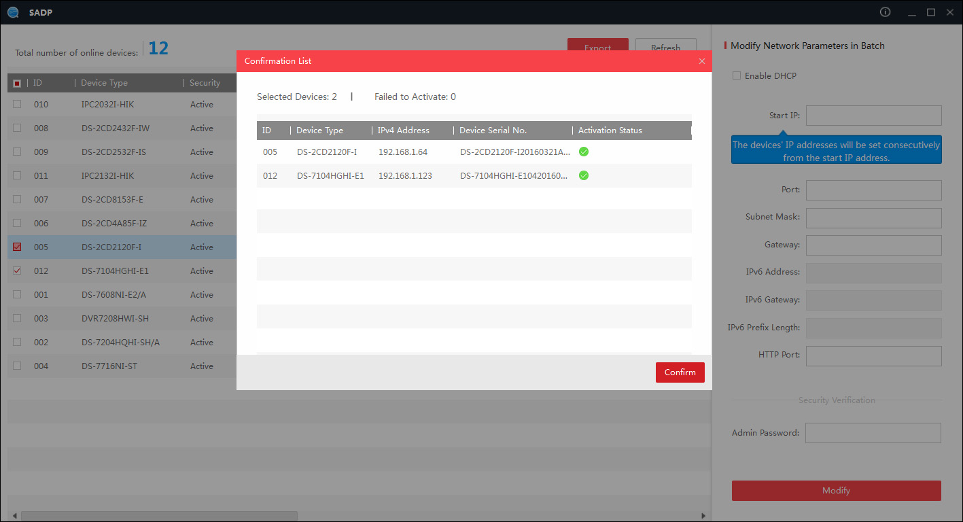
Task: Close the Confirmation List dialog
Action: tap(702, 61)
